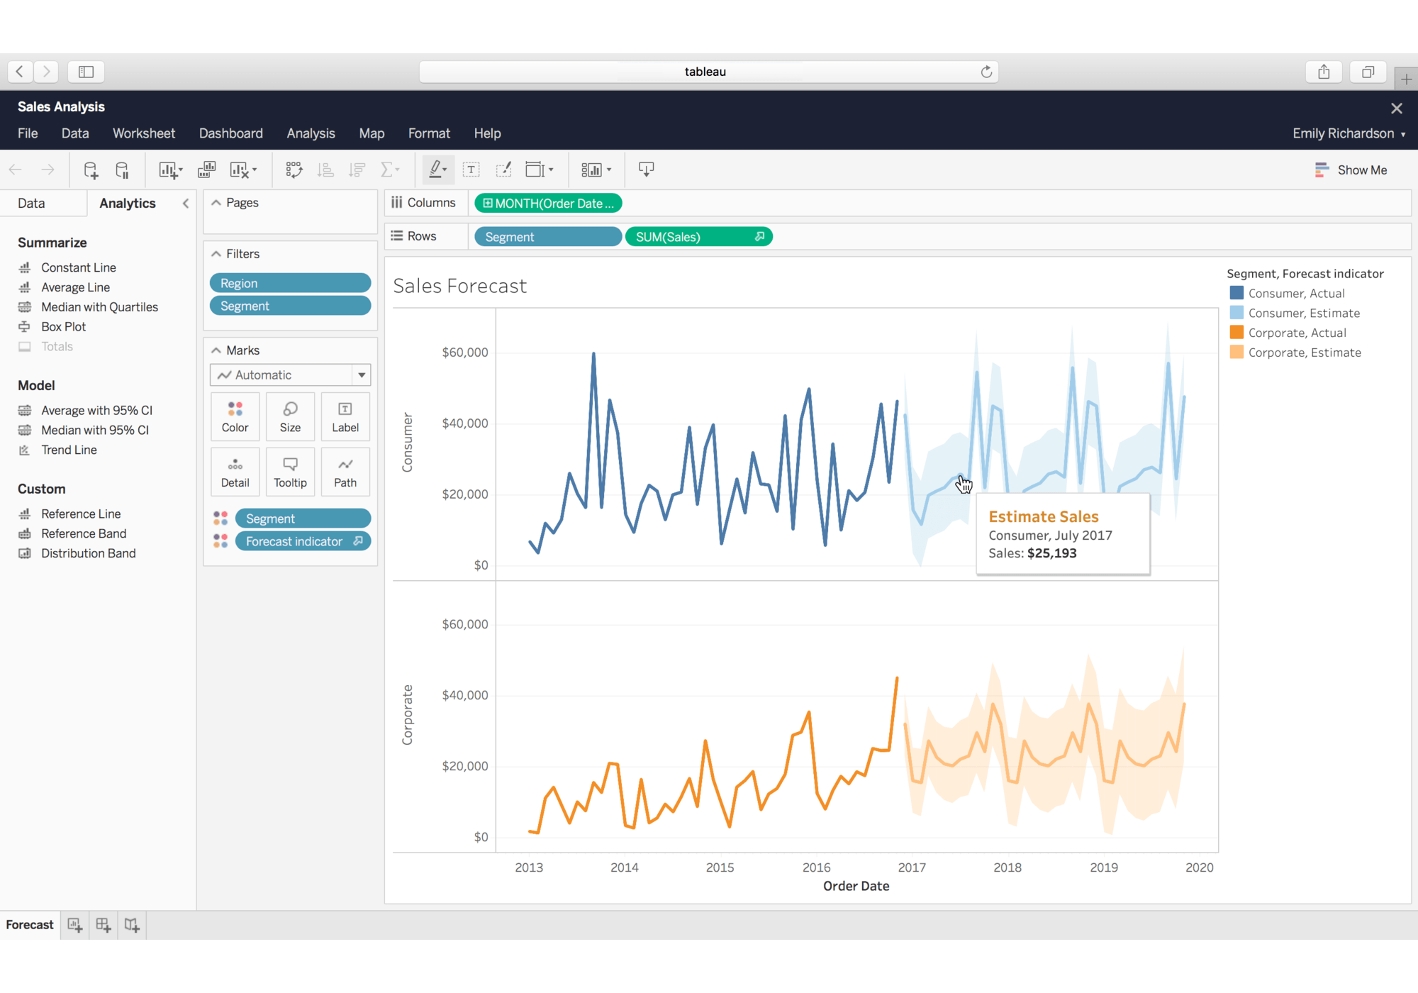Click the Corporate, Actual legend swatch

click(1236, 333)
